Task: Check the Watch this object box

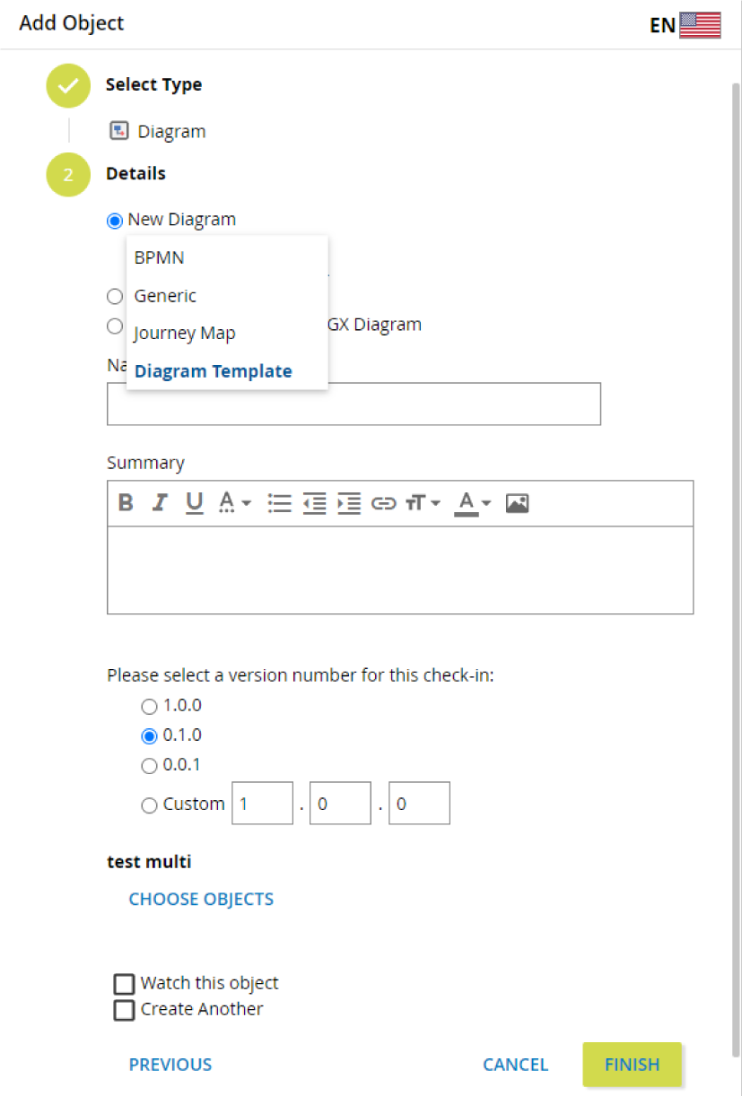Action: pyautogui.click(x=124, y=984)
